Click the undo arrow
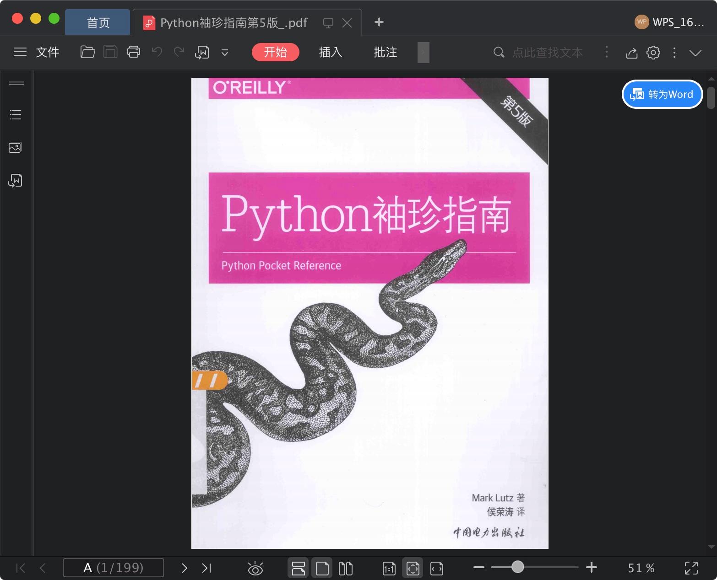This screenshot has height=580, width=717. tap(157, 52)
